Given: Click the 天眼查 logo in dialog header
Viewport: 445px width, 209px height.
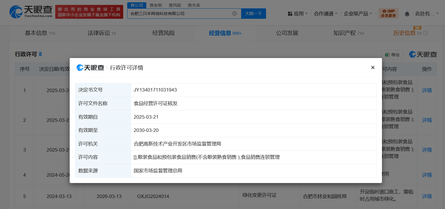Looking at the screenshot, I should click(x=90, y=68).
